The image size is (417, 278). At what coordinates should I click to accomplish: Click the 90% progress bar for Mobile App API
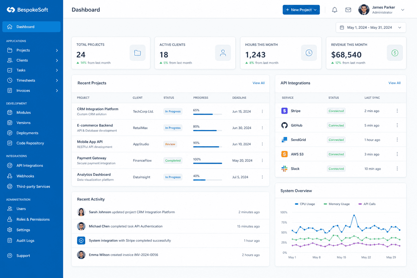tap(208, 147)
